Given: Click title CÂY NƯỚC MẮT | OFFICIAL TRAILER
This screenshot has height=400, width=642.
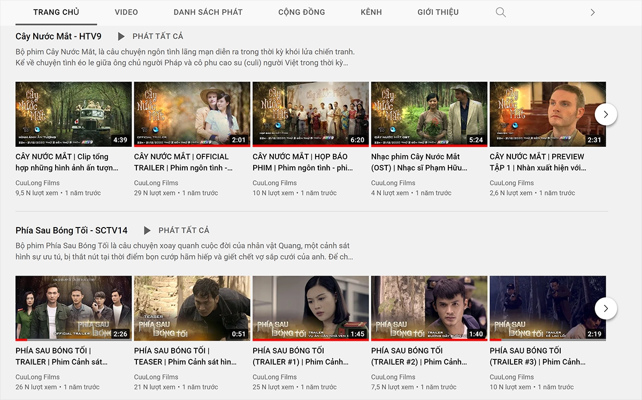Looking at the screenshot, I should [184, 162].
